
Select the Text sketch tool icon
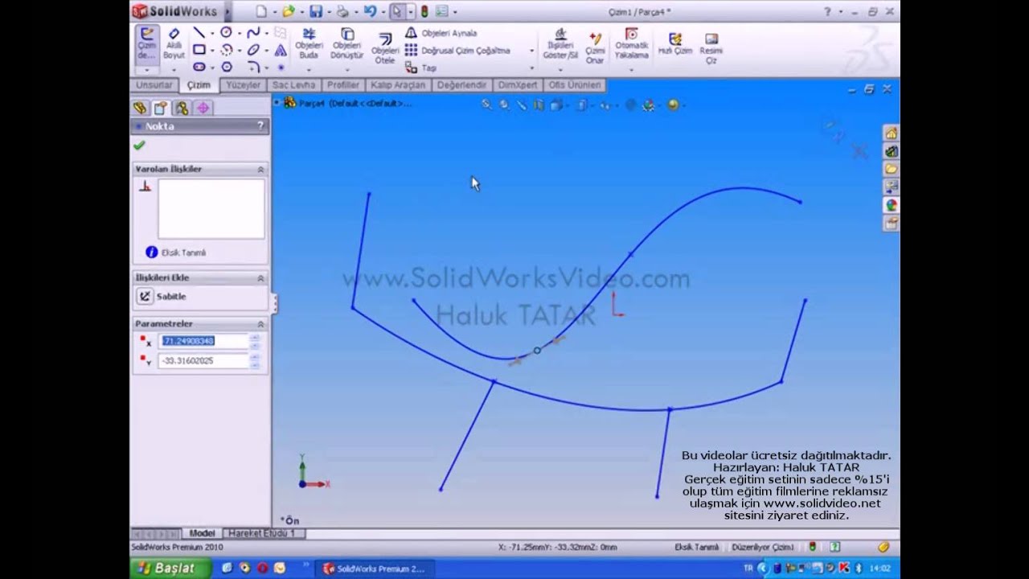coord(280,50)
